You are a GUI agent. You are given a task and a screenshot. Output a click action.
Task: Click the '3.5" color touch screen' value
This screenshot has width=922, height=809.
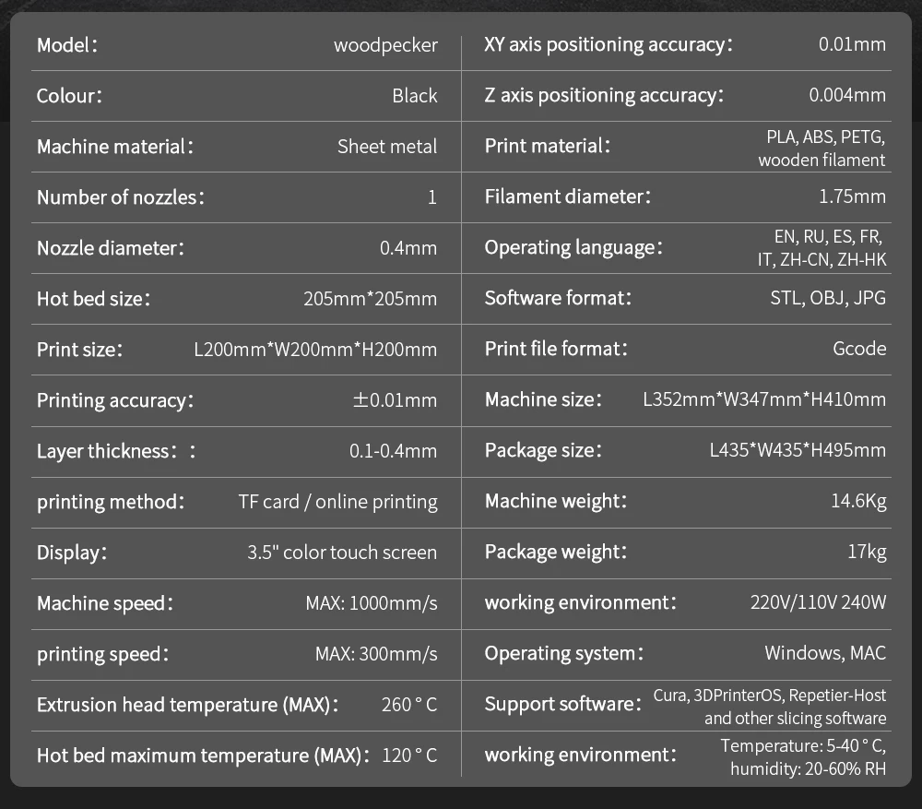(342, 553)
